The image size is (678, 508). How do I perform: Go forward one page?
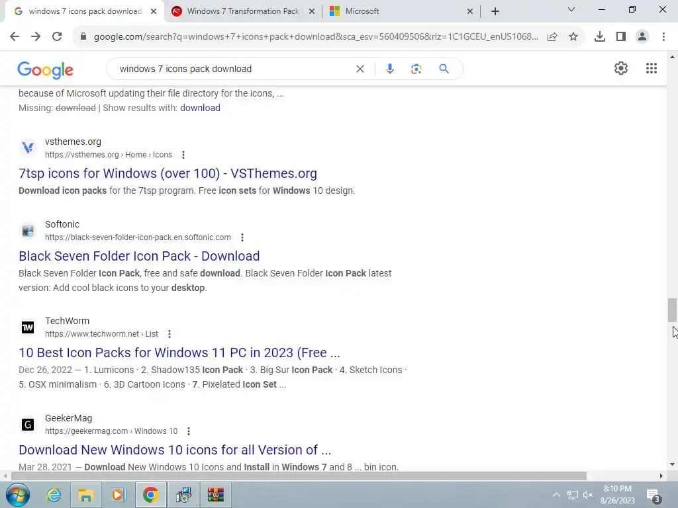pos(36,37)
